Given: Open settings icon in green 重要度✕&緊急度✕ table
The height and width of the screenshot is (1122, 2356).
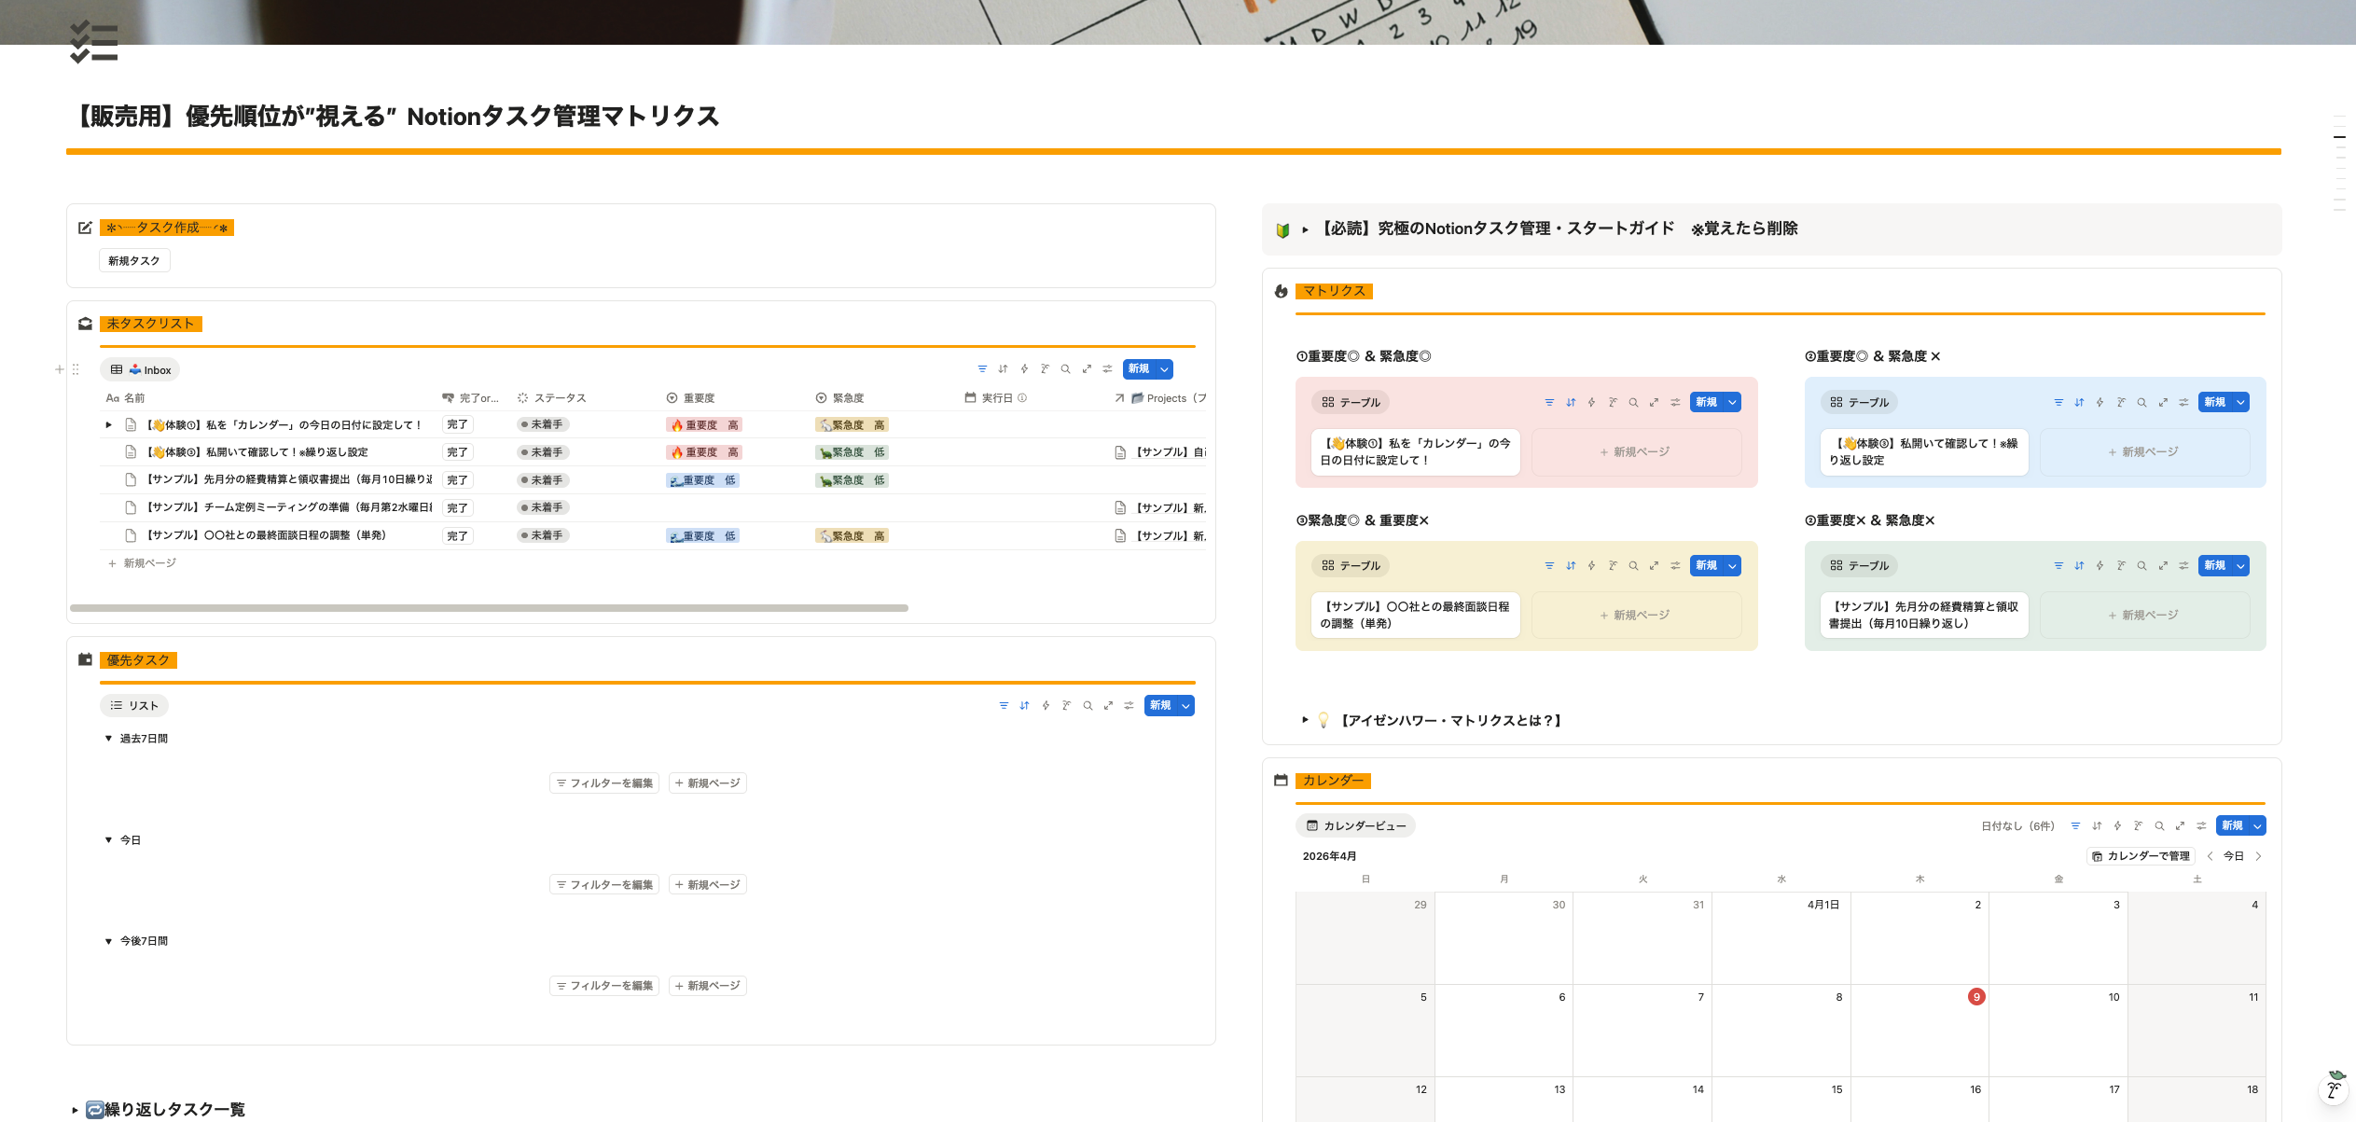Looking at the screenshot, I should click(x=2183, y=566).
